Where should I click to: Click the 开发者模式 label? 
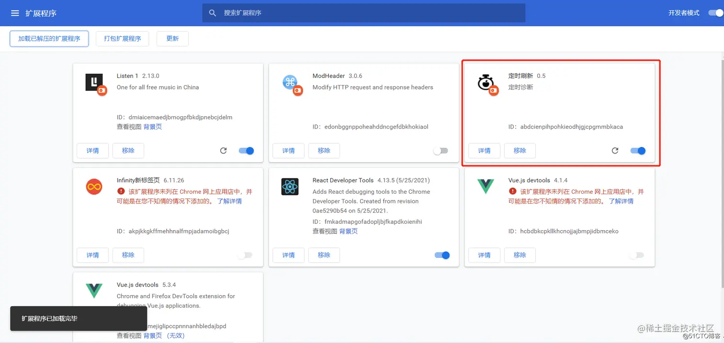tap(684, 13)
